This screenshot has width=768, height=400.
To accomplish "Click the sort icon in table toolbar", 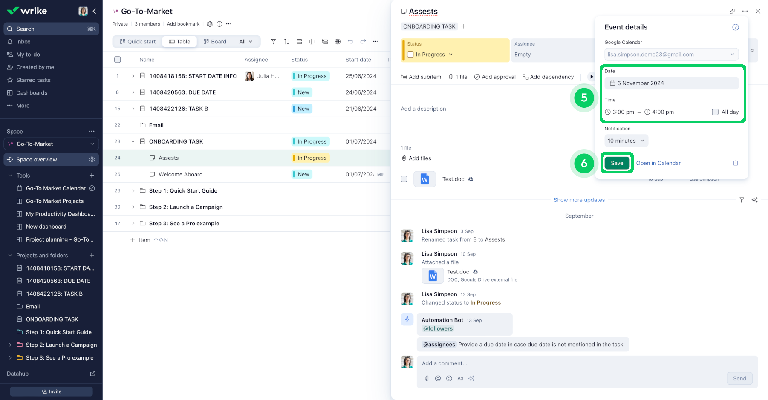I will tap(286, 41).
